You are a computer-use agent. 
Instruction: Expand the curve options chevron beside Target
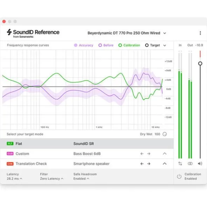[x=165, y=46]
